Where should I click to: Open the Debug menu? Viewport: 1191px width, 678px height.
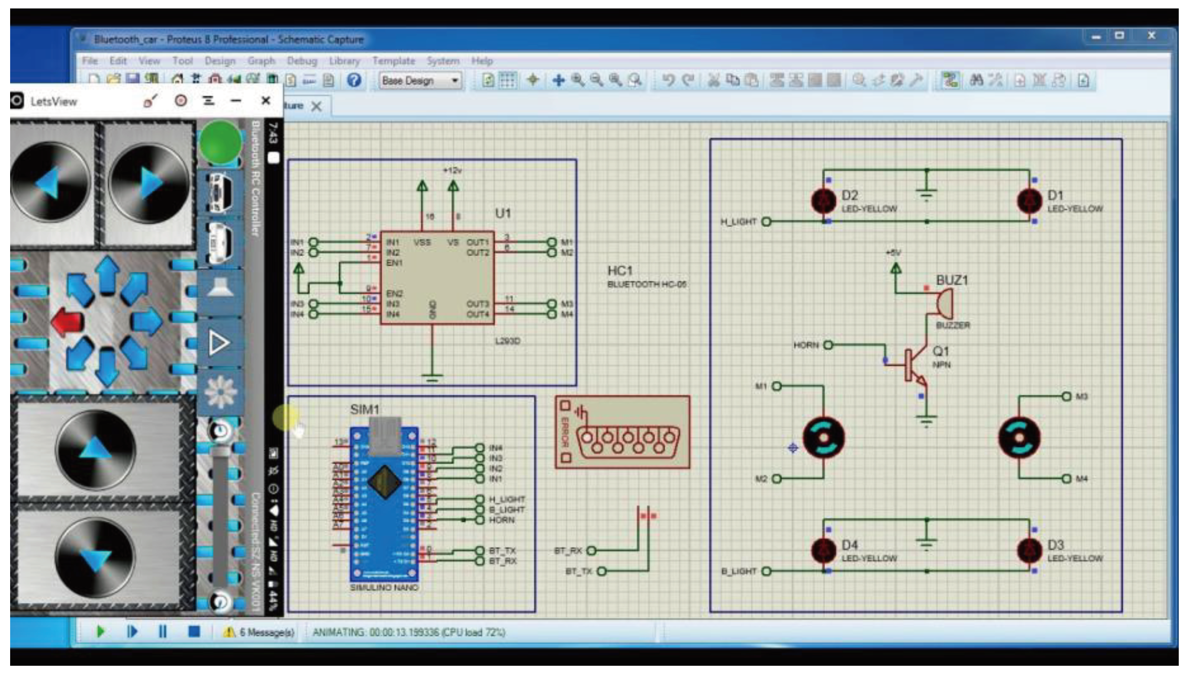pyautogui.click(x=302, y=60)
